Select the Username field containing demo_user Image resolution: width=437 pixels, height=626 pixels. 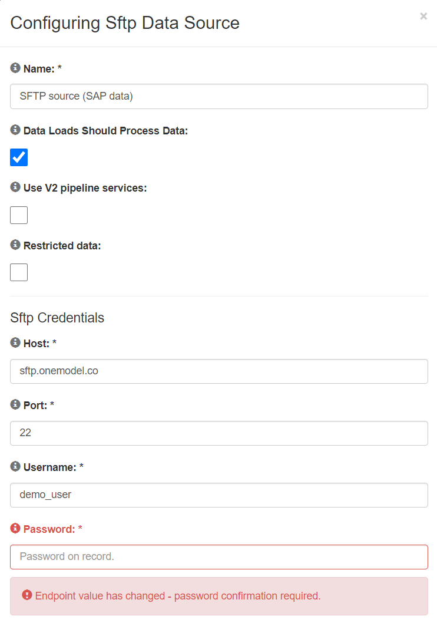click(x=219, y=495)
